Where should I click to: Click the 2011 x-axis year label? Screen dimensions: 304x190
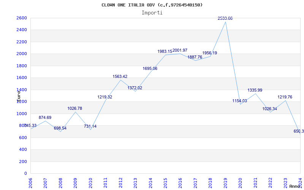(106, 182)
